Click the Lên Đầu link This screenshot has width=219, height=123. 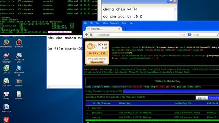[90, 97]
